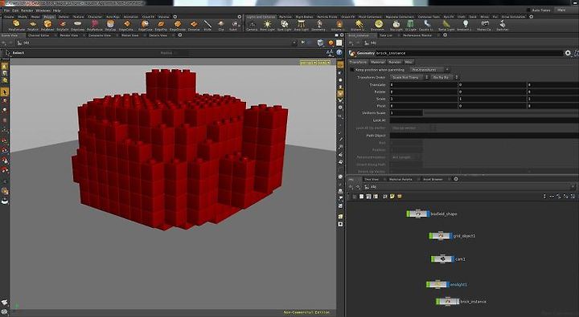
Task: Select the Dissolve shelf tool
Action: (x=194, y=26)
